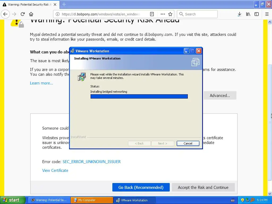Switch to Warning: Potential Se... taskbar button
This screenshot has width=272, height=204.
click(x=49, y=200)
